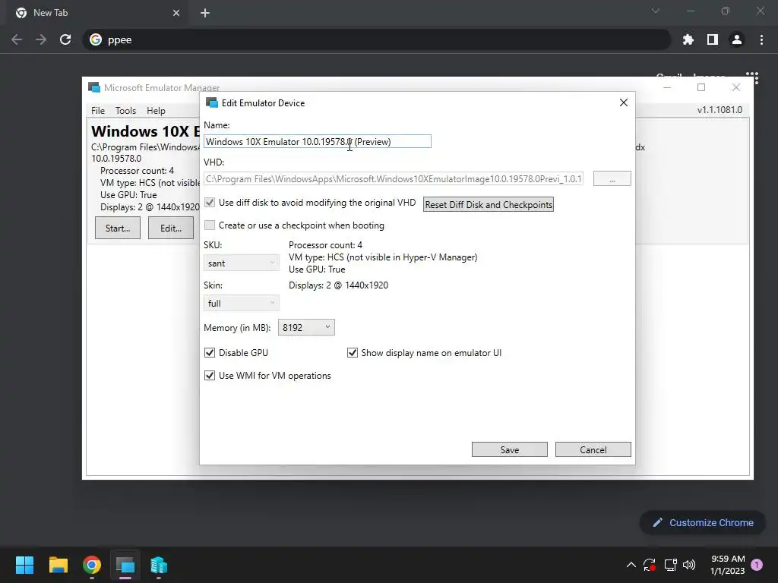
Task: Open Chrome side panel icon
Action: [x=713, y=39]
